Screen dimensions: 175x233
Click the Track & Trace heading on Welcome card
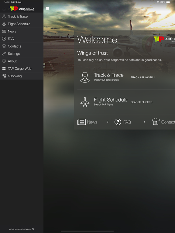pyautogui.click(x=109, y=75)
